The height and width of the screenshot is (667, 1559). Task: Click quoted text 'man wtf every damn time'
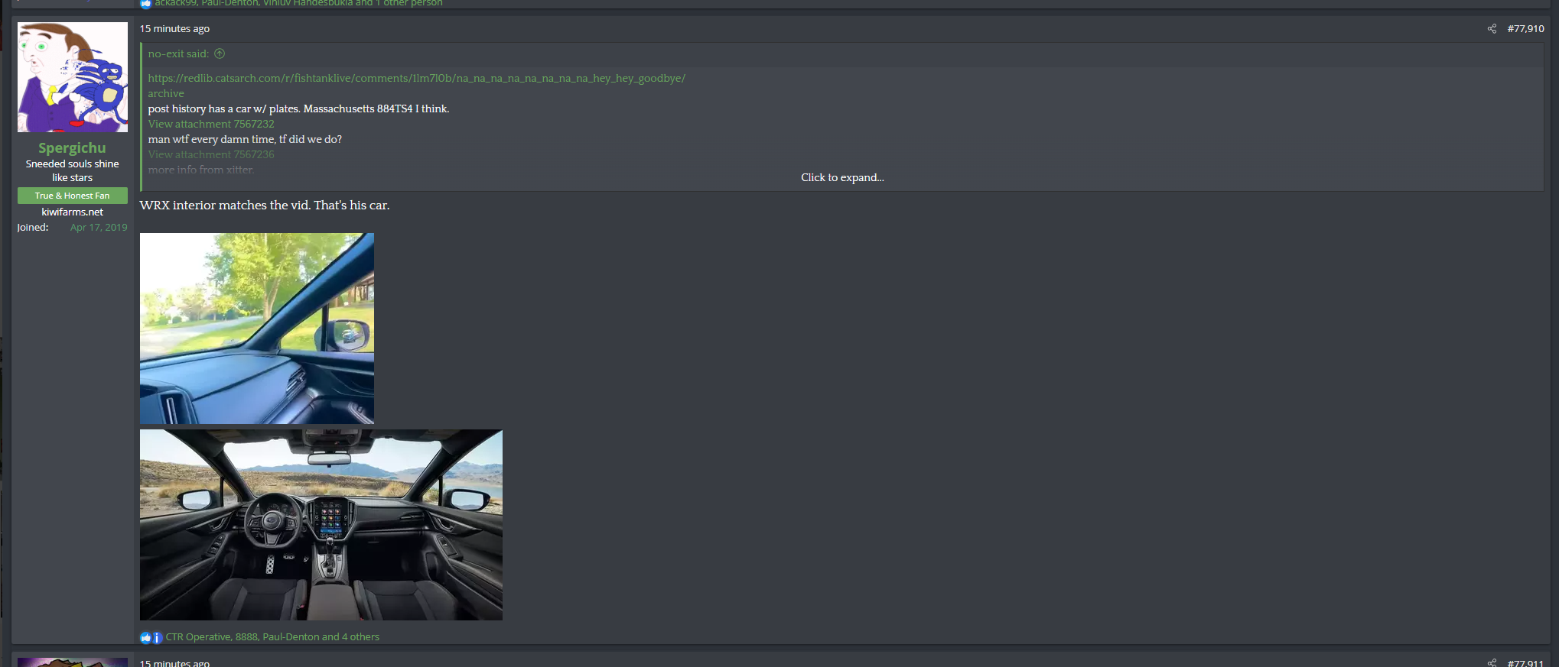211,139
